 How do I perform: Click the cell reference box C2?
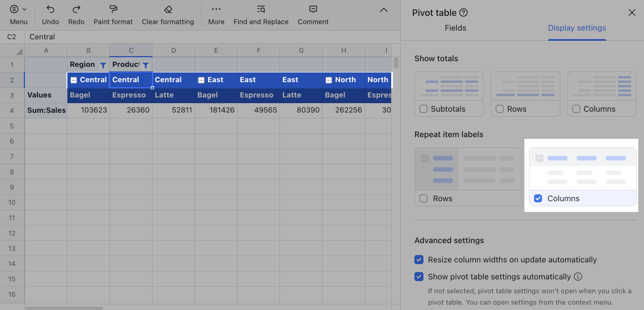(x=11, y=37)
